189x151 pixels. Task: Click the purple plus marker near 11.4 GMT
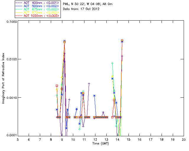[89, 83]
